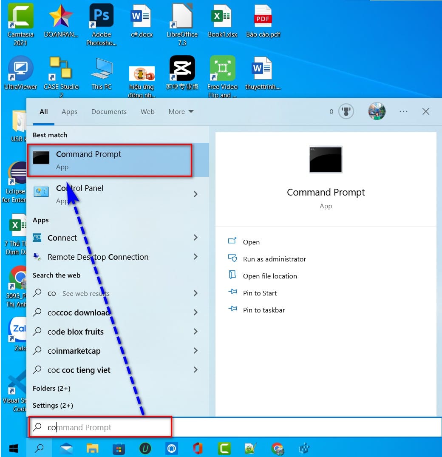Select 'coc coc tieng viet' suggestion
442x457 pixels.
tap(108, 370)
